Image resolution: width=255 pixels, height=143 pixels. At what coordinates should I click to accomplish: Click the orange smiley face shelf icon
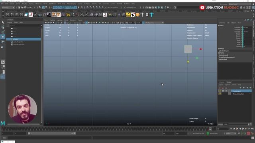(x=137, y=15)
